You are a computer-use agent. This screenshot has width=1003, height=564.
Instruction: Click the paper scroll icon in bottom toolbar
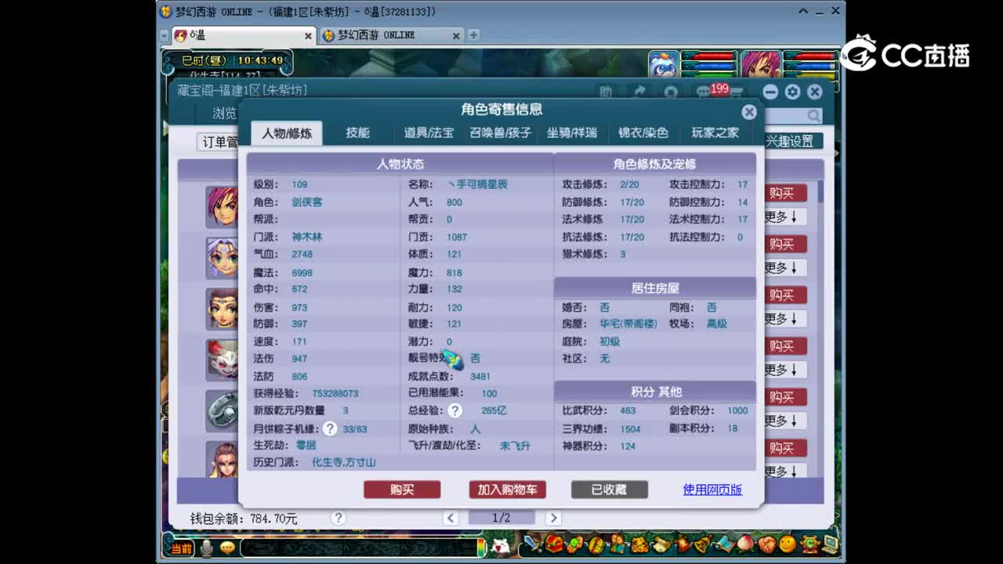661,544
